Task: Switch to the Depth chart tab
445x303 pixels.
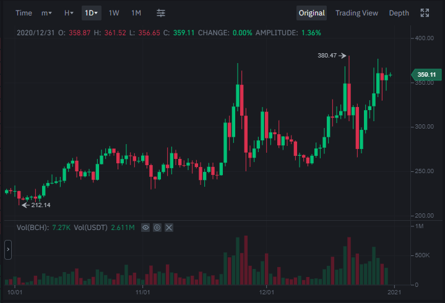Action: pyautogui.click(x=399, y=13)
